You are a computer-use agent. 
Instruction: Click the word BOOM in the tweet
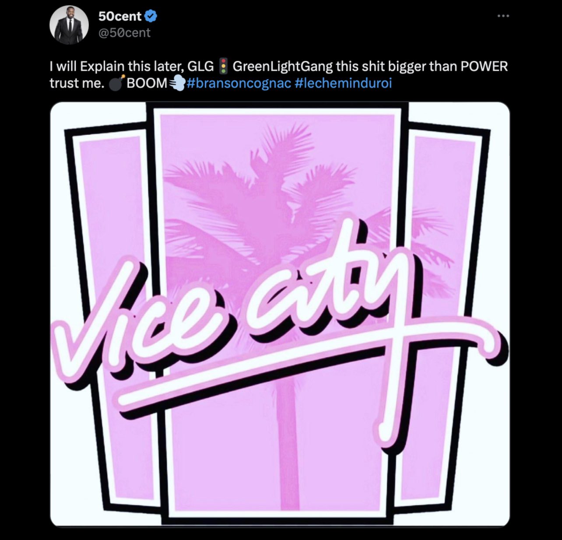[147, 83]
